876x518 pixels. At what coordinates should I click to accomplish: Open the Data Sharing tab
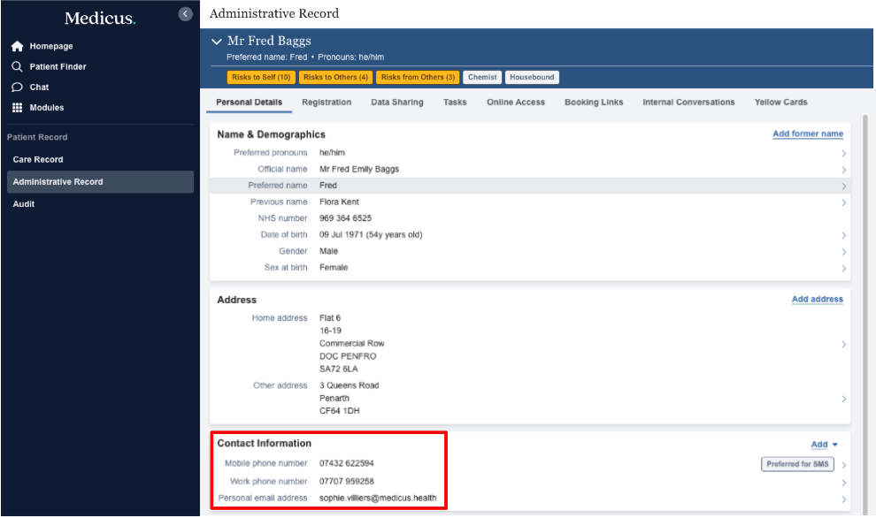click(x=396, y=103)
